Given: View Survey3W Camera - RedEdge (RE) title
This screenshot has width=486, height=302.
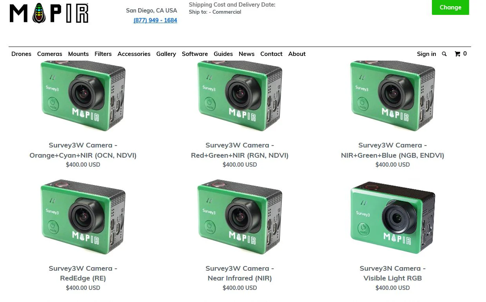Looking at the screenshot, I should click(83, 273).
